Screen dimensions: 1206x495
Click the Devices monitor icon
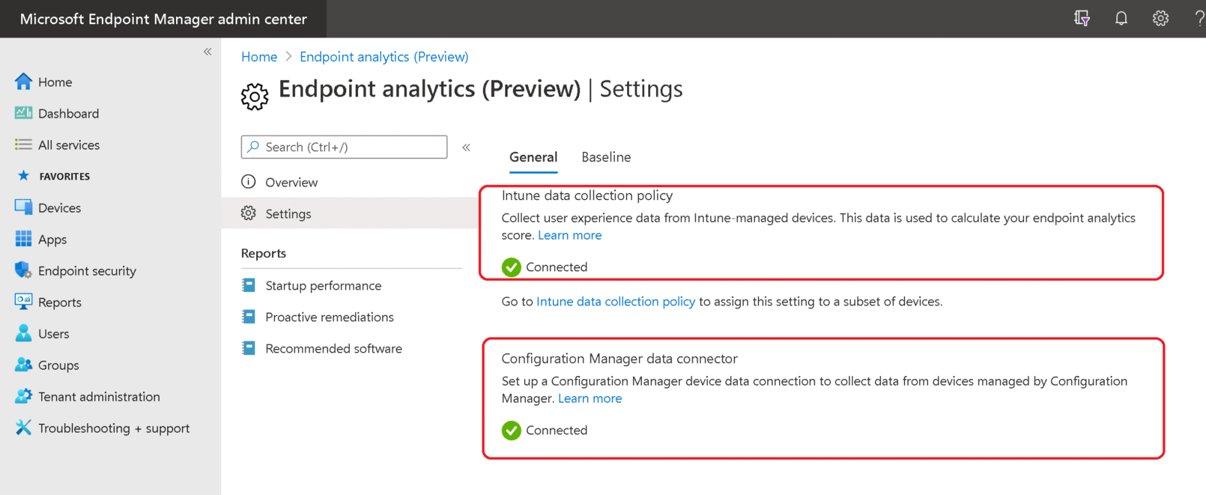tap(24, 207)
